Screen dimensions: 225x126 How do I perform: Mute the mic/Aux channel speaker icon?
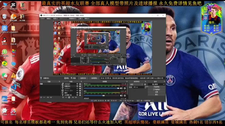(121, 88)
